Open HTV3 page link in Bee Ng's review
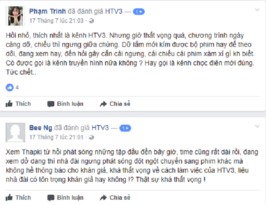Screen dimensions: 266x205 click(100, 128)
